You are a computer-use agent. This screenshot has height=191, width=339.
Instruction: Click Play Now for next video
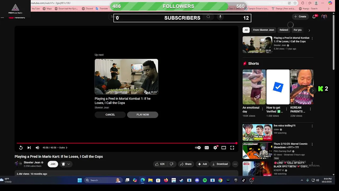(x=143, y=115)
